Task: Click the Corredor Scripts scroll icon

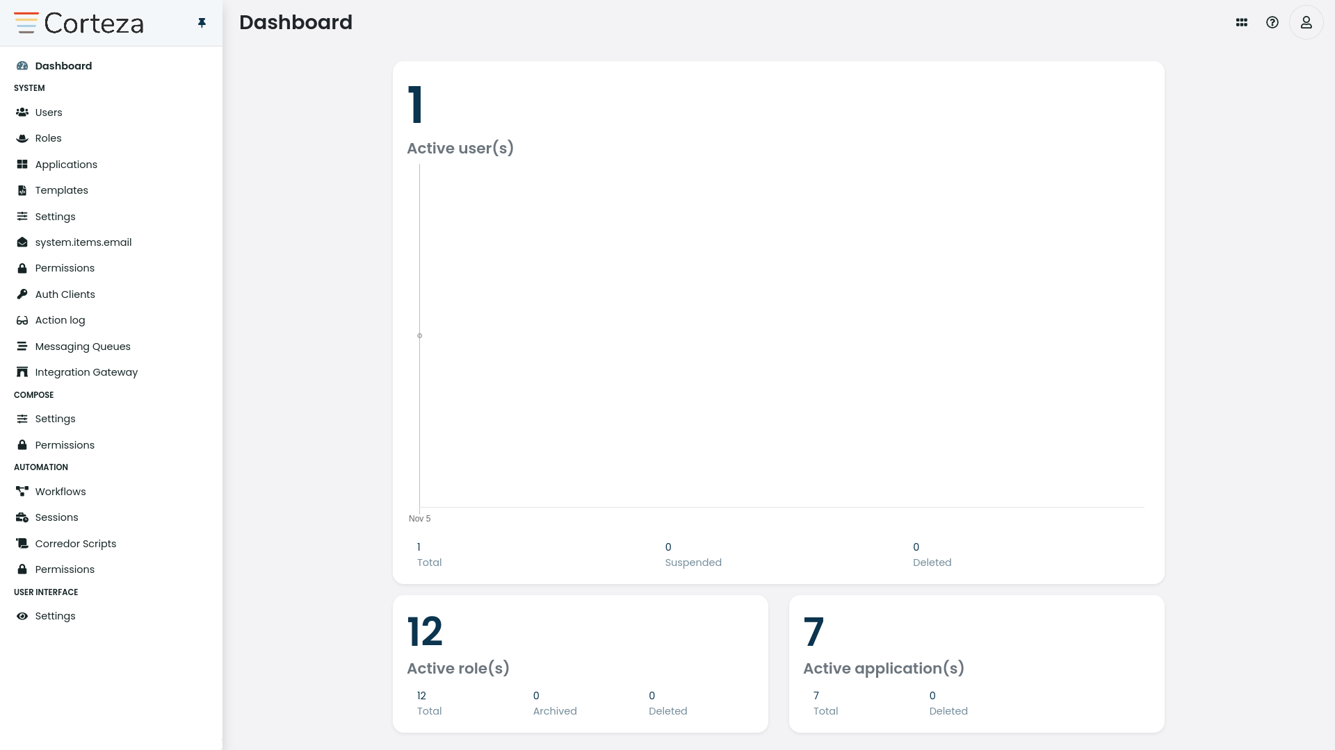Action: [22, 544]
